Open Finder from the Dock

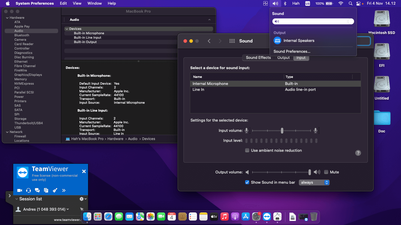(87, 217)
